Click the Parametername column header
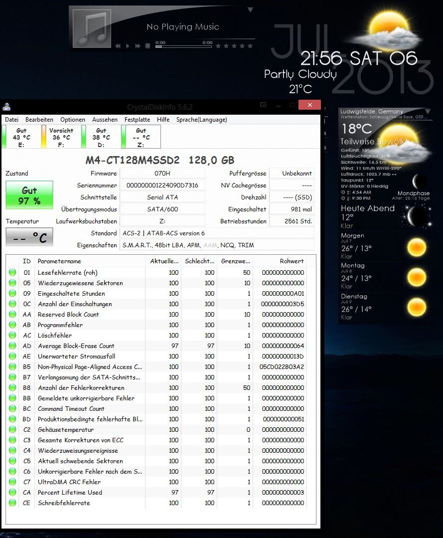Screen dimensions: 443x538 [90, 261]
